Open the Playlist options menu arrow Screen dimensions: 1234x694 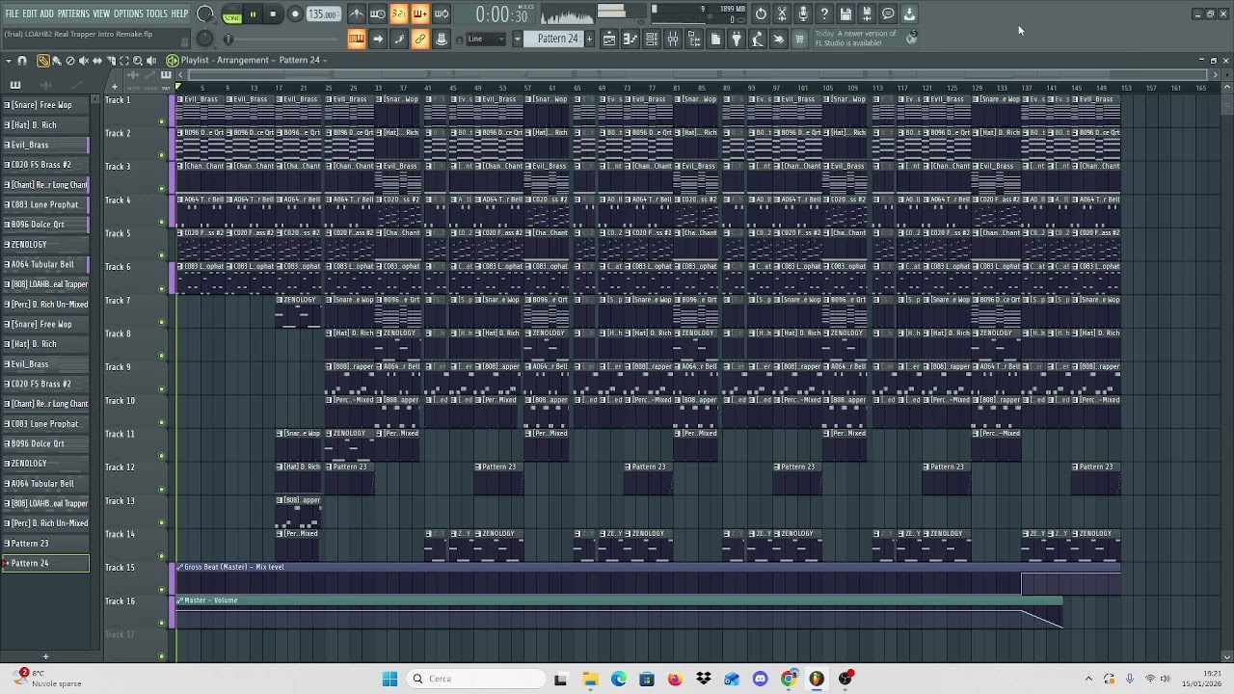[9, 61]
